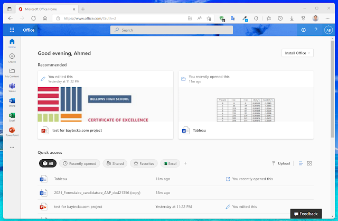338x221 pixels.
Task: Launch Teams from the sidebar
Action: point(12,88)
